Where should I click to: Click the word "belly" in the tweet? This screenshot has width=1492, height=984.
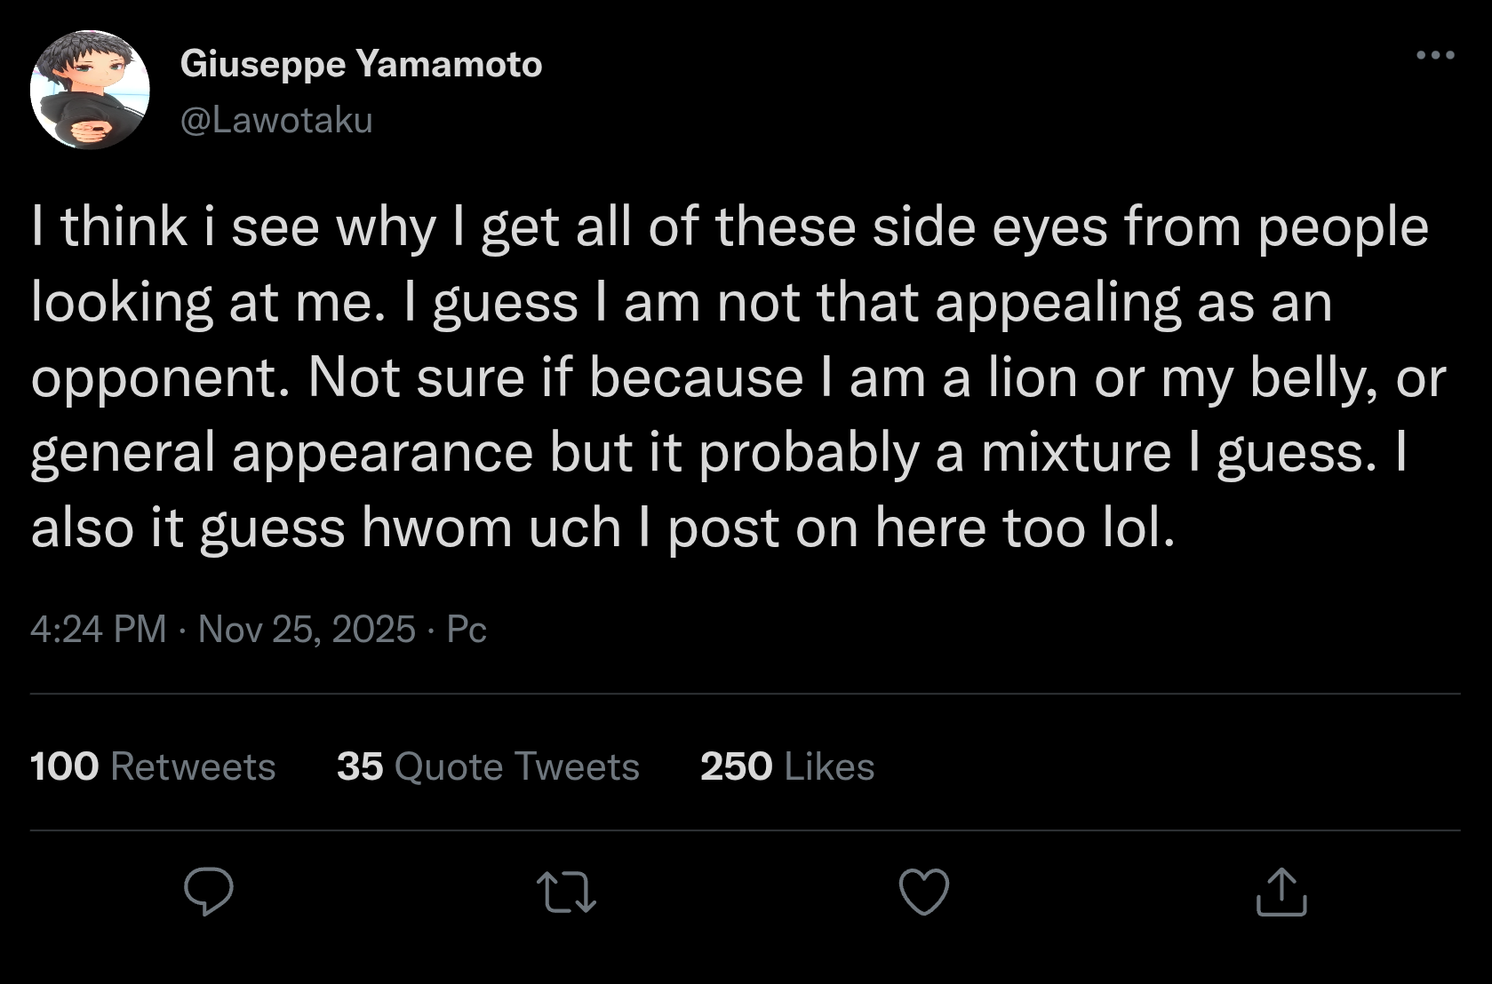pos(1313,377)
